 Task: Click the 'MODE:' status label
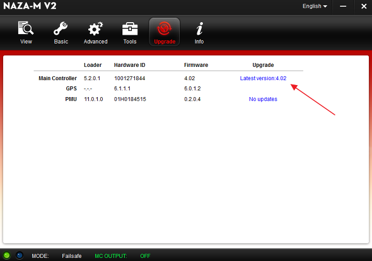40,256
